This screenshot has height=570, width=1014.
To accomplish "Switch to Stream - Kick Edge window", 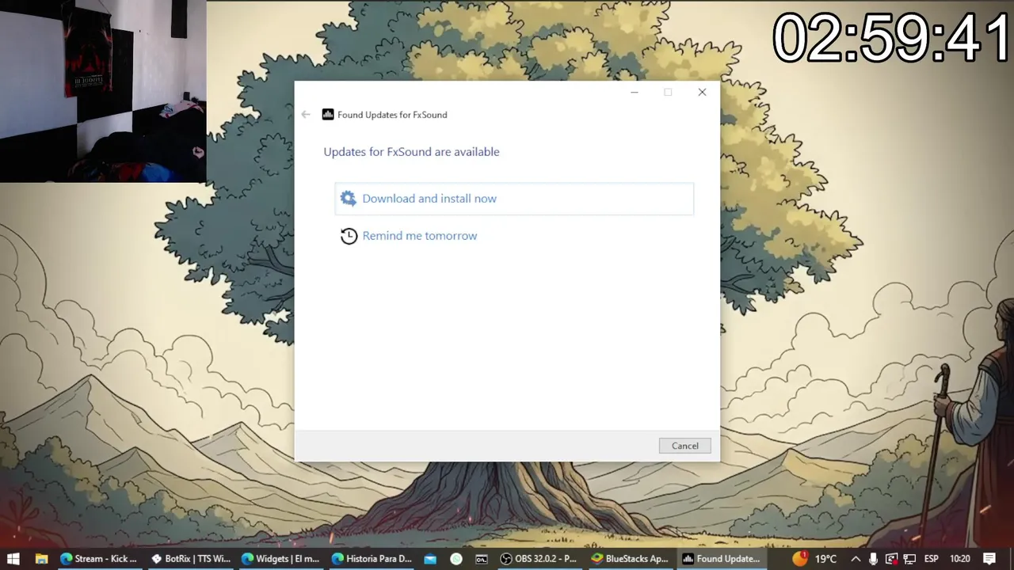I will click(x=100, y=559).
